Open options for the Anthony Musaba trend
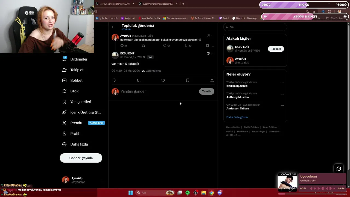Screen dimensions: 350x197 (x=282, y=94)
